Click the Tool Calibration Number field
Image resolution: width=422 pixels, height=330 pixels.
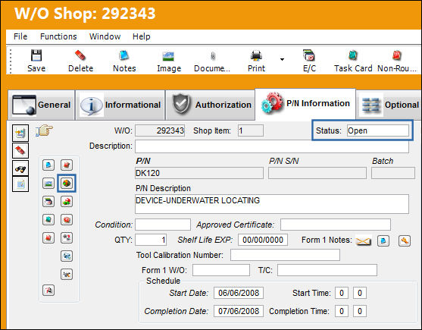click(285, 255)
